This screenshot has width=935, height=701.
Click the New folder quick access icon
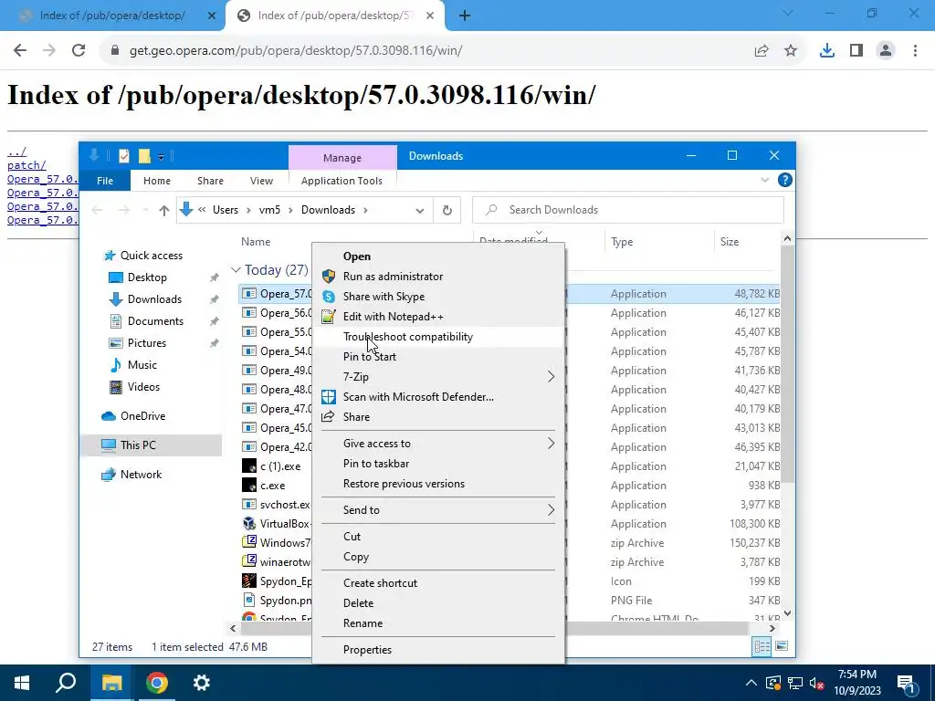point(144,156)
